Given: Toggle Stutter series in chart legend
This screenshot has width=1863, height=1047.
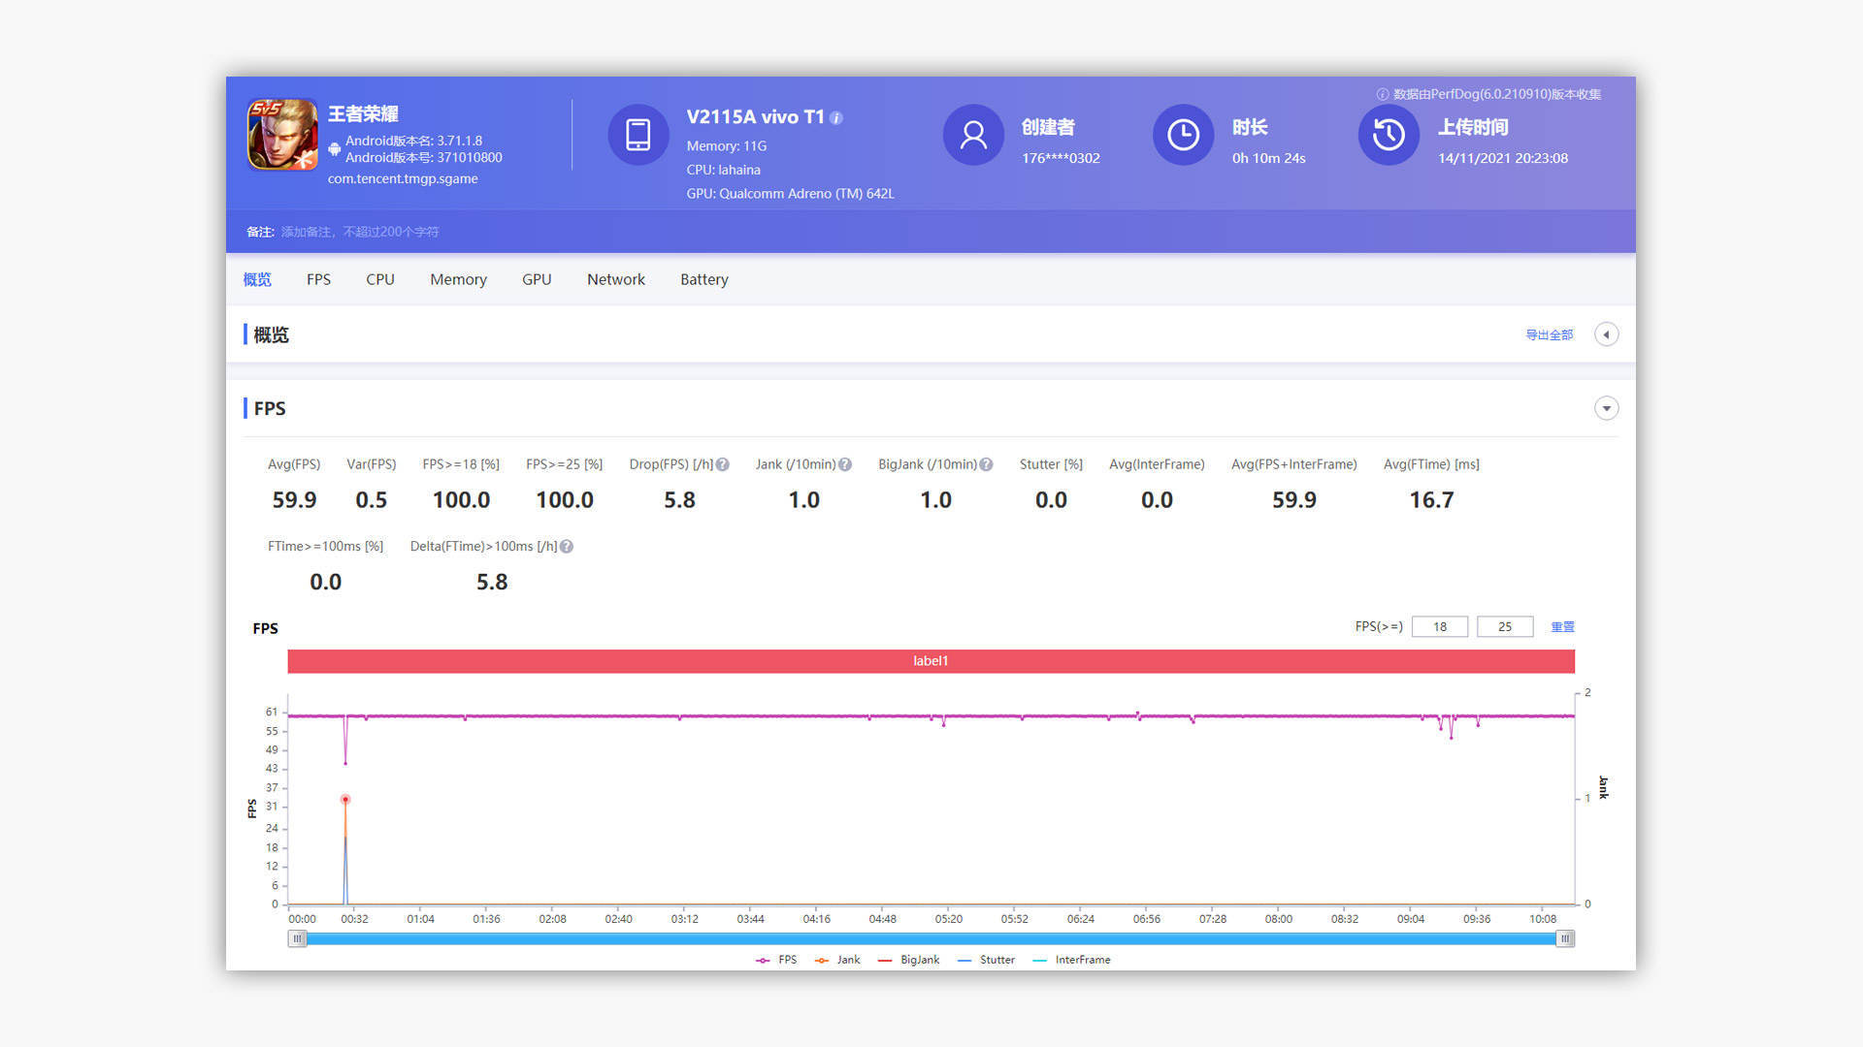Looking at the screenshot, I should 986,960.
